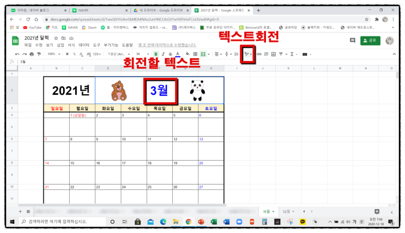Insert a link with the chain icon

[x=259, y=54]
